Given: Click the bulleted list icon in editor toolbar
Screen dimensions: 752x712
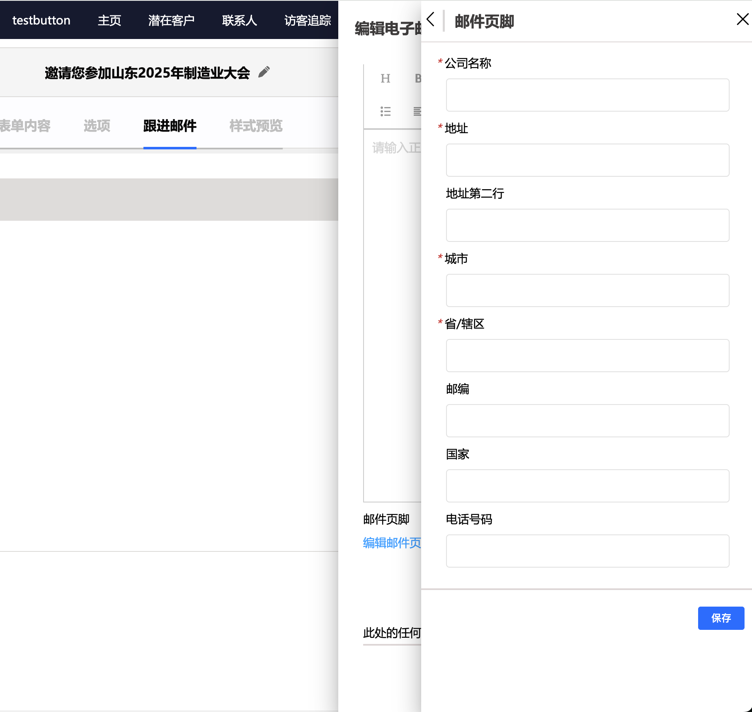Looking at the screenshot, I should point(385,111).
